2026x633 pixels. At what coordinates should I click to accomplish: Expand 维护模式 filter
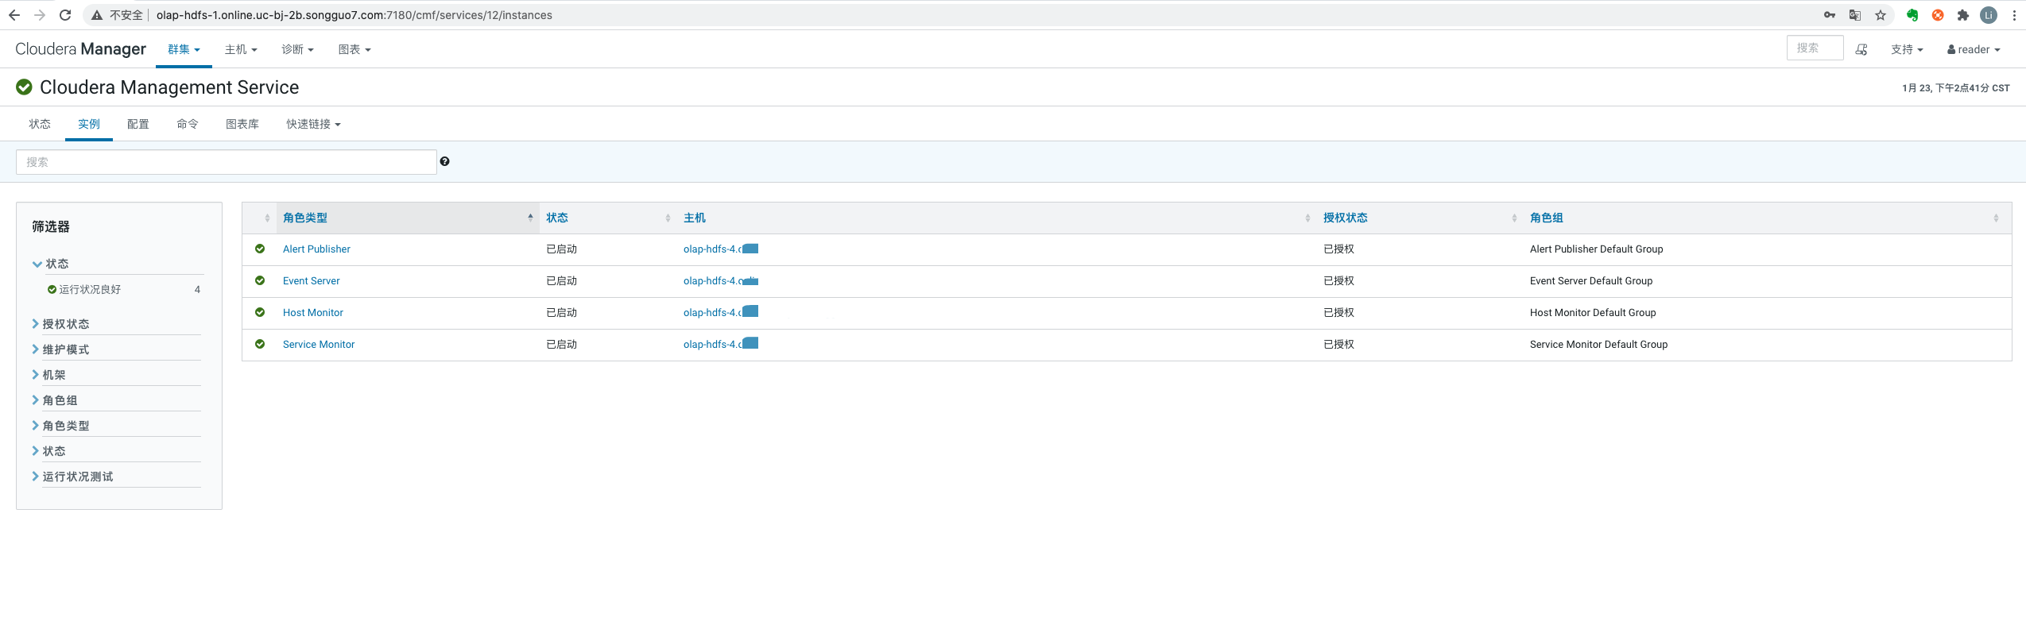tap(61, 349)
